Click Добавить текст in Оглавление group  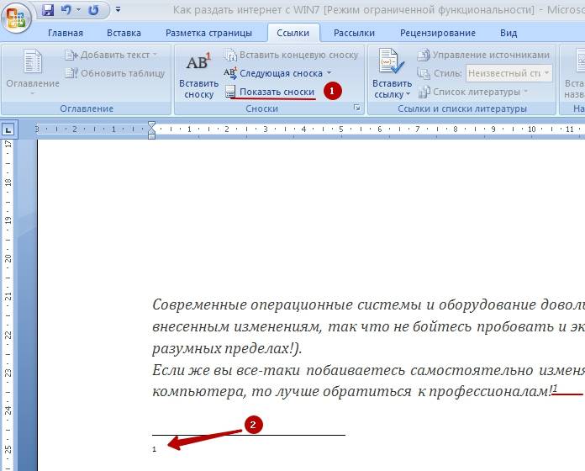pyautogui.click(x=111, y=56)
